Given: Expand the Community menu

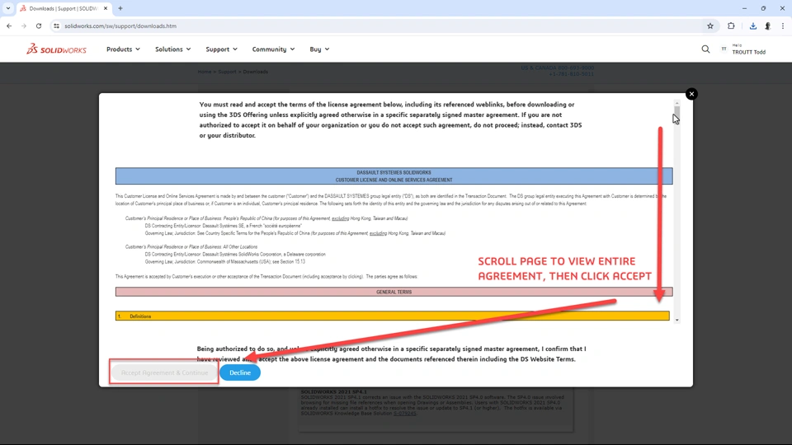Looking at the screenshot, I should (273, 49).
